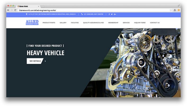Open the Product/Parts menu

49,23
